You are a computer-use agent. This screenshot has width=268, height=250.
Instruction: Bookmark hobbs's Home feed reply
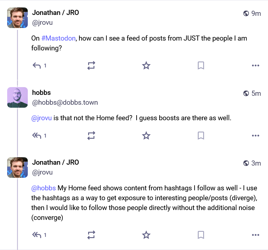pos(201,136)
